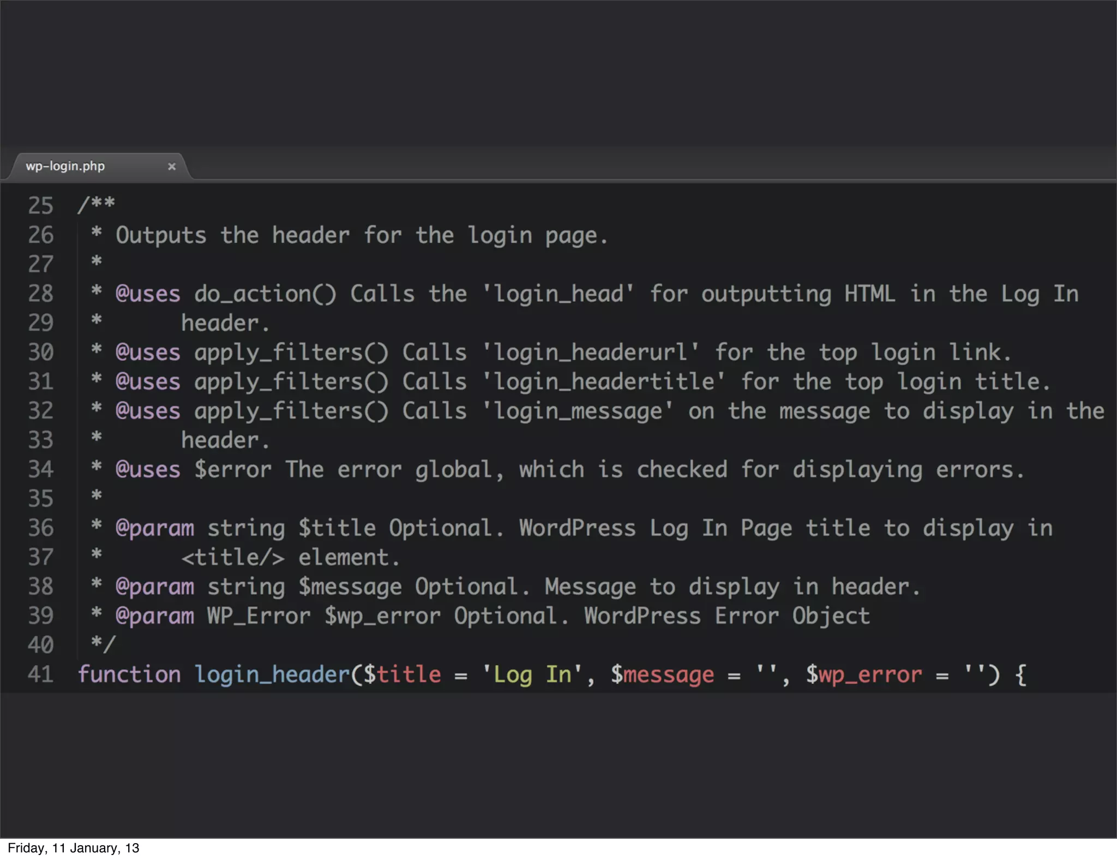1117x860 pixels.
Task: Click the $wp_error parameter on line 41
Action: [864, 674]
